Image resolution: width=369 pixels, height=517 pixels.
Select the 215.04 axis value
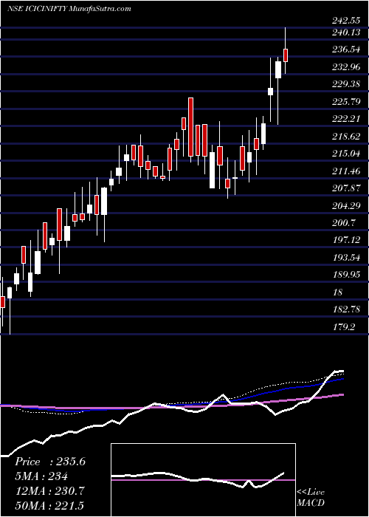[346, 154]
